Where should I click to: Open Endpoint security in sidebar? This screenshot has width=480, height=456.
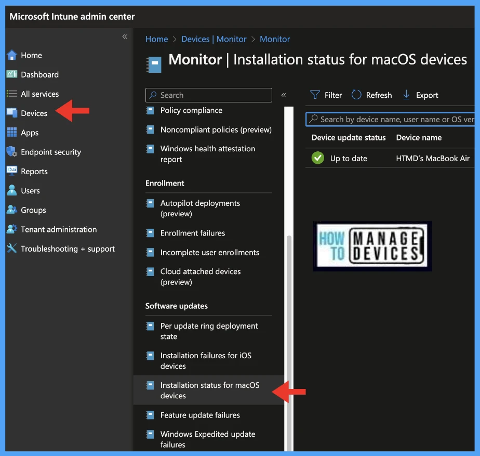click(51, 152)
